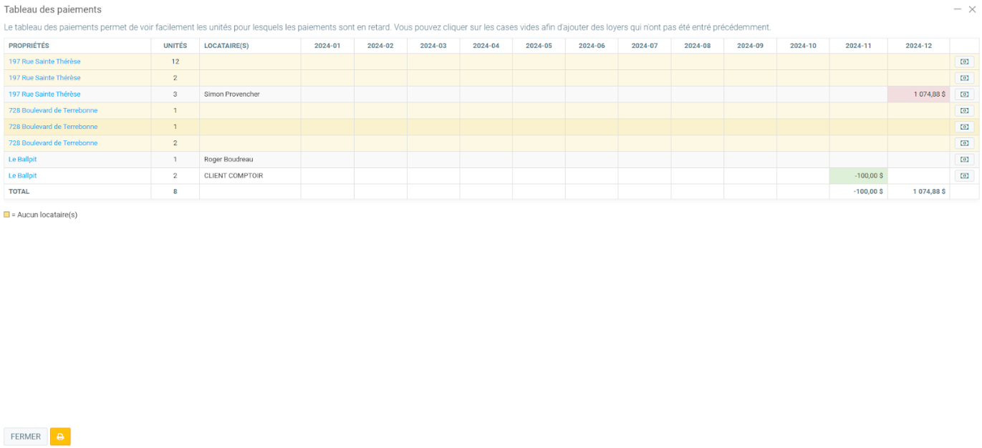Screen dimensions: 982x448
Task: Click the PROPRIÉTÉS column header
Action: tap(29, 46)
